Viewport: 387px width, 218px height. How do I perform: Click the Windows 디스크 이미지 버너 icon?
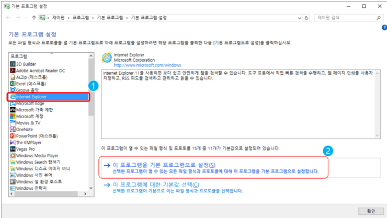coord(13,168)
